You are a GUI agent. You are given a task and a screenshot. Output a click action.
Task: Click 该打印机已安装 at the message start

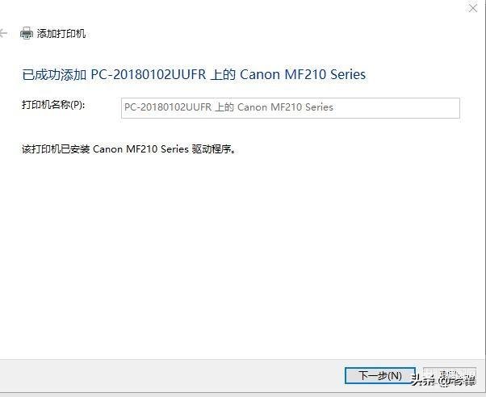pos(56,149)
